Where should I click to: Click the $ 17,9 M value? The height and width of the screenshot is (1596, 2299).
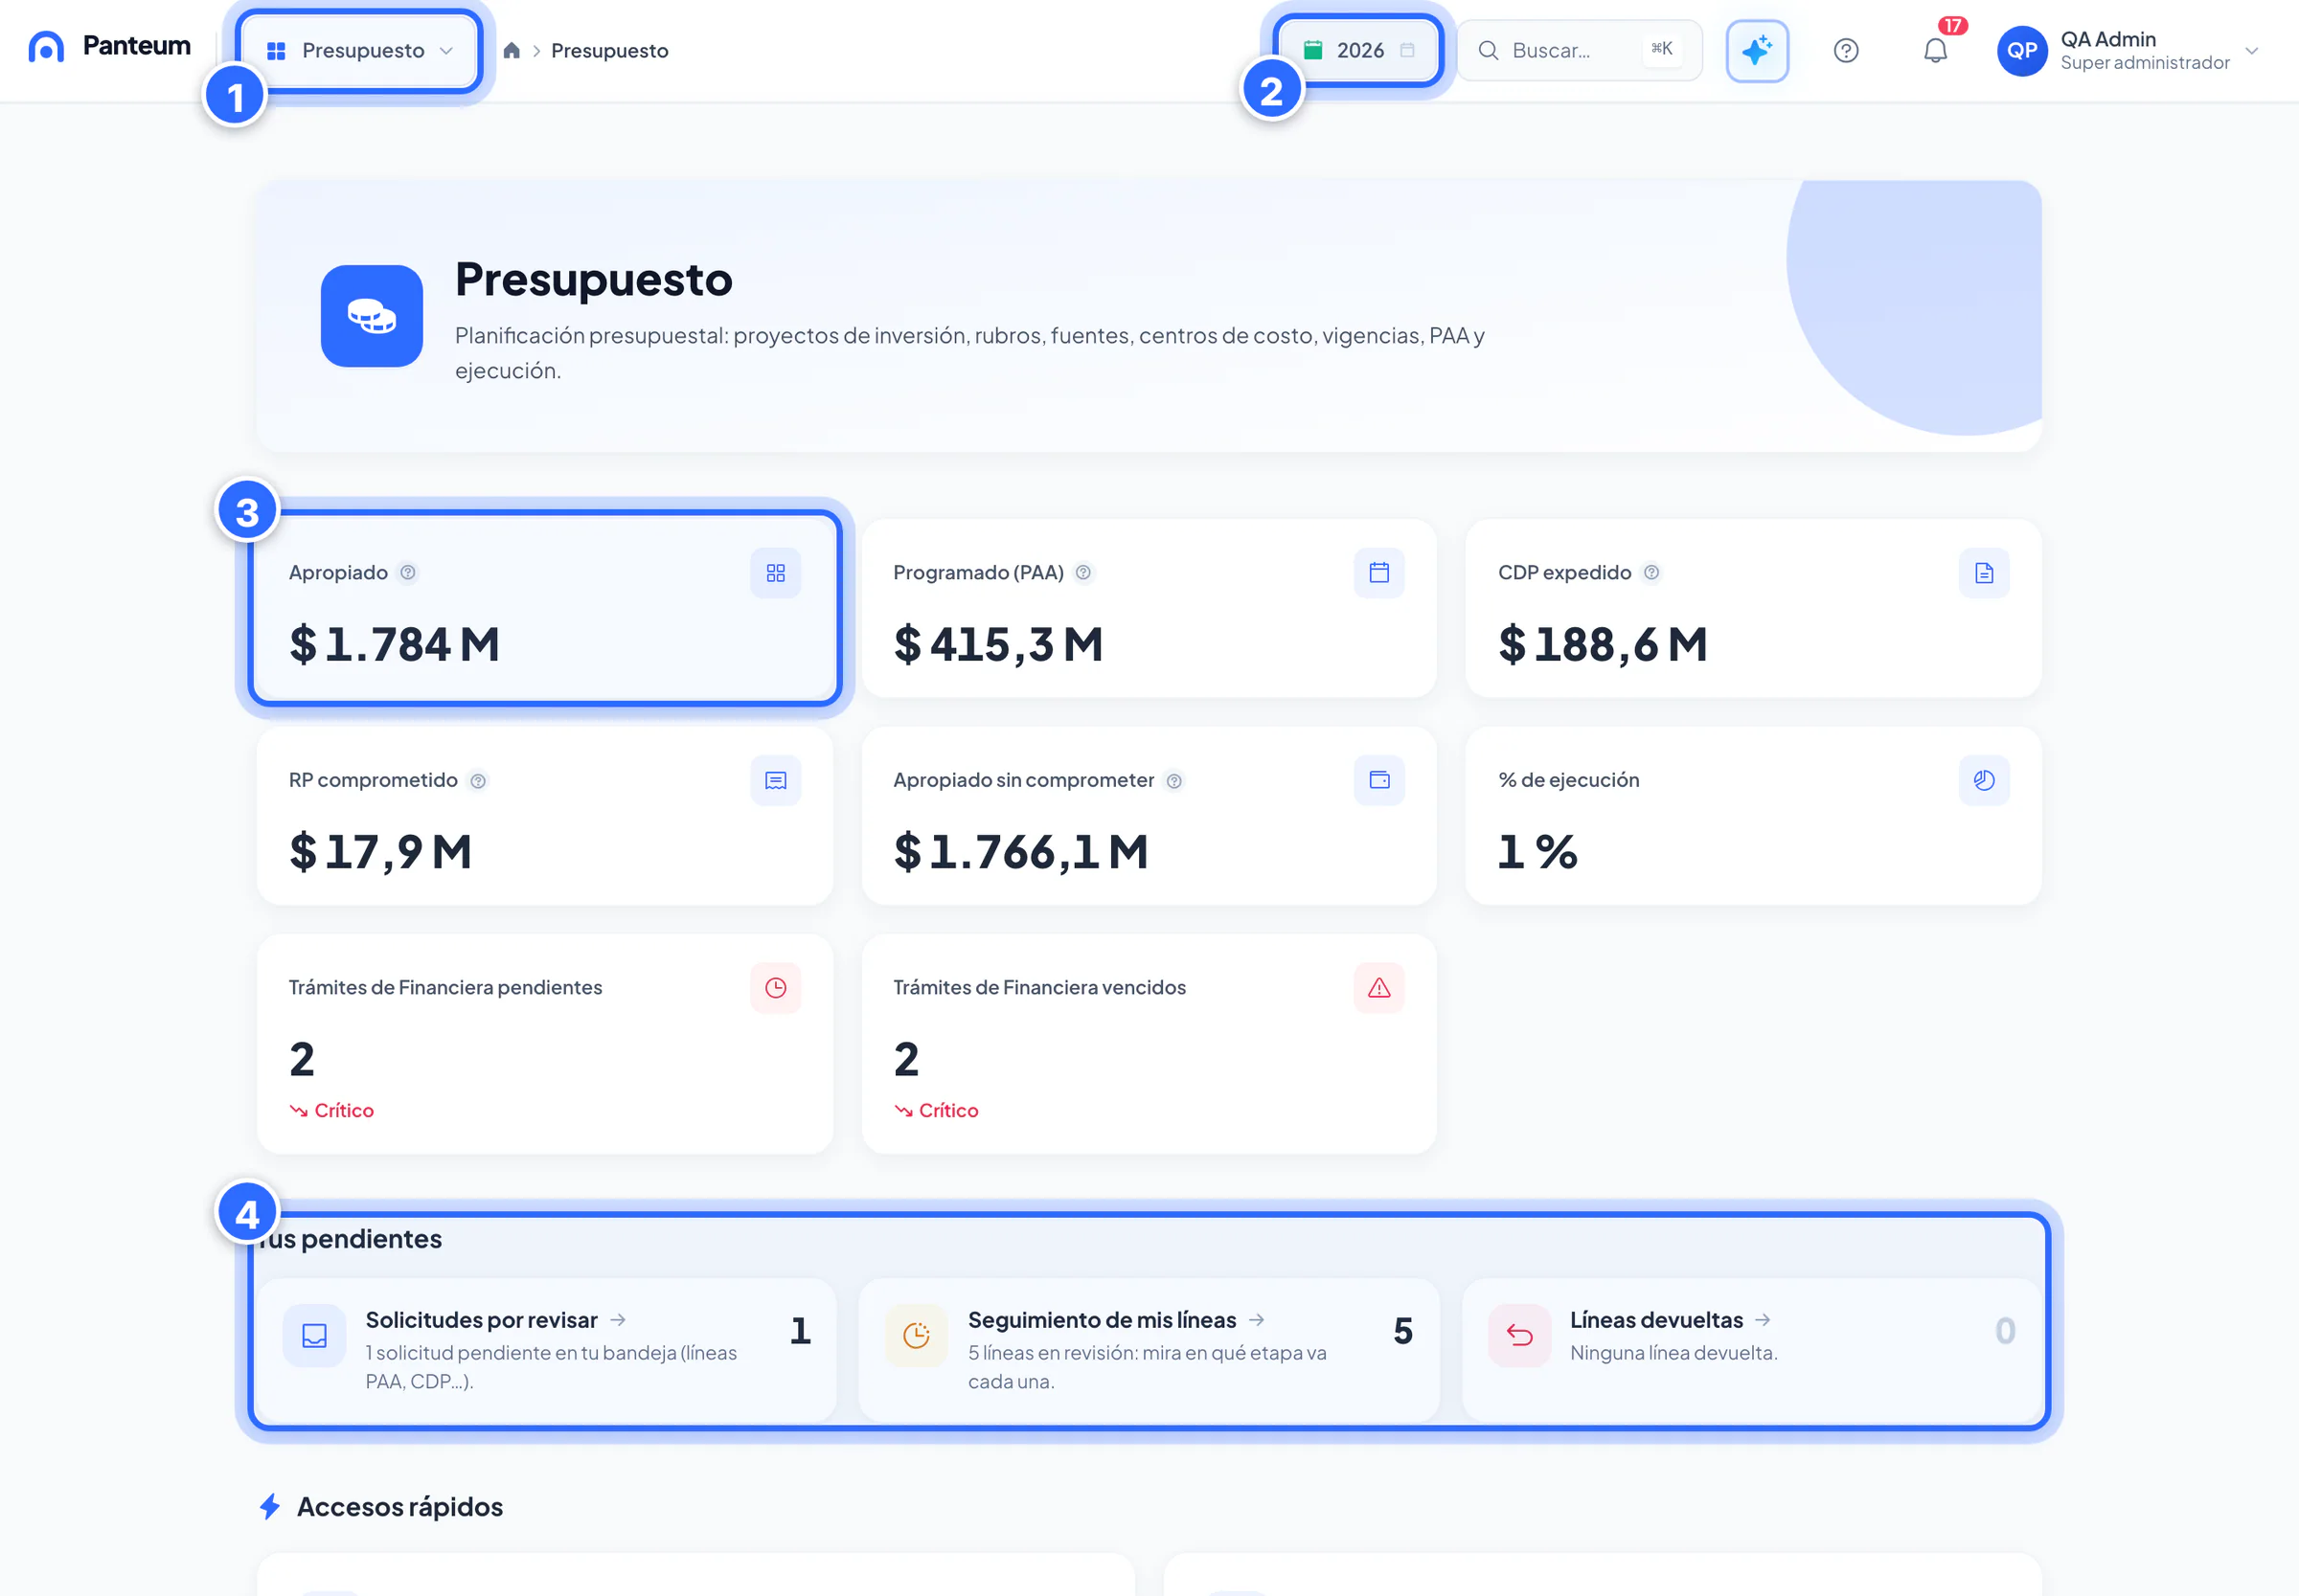point(380,853)
